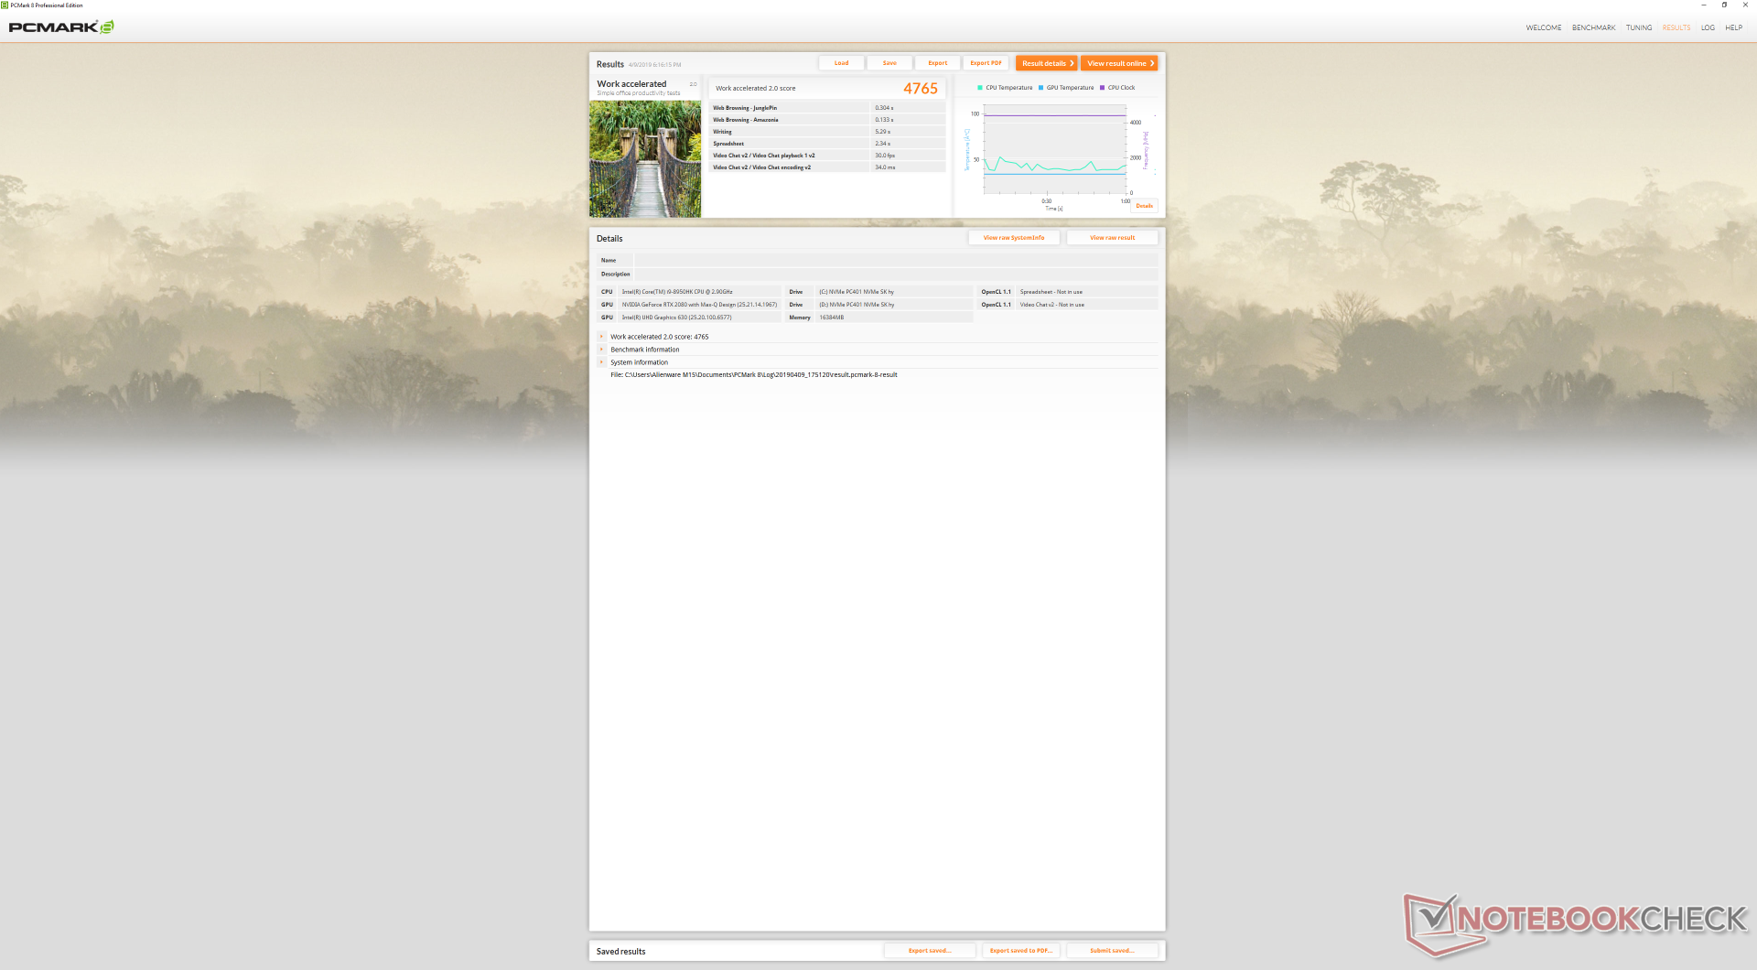Go to the WELCOME tab
1757x970 pixels.
(x=1543, y=27)
